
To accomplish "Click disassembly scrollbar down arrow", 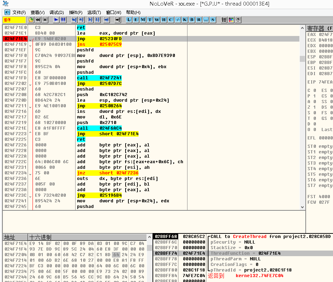I will 303,207.
